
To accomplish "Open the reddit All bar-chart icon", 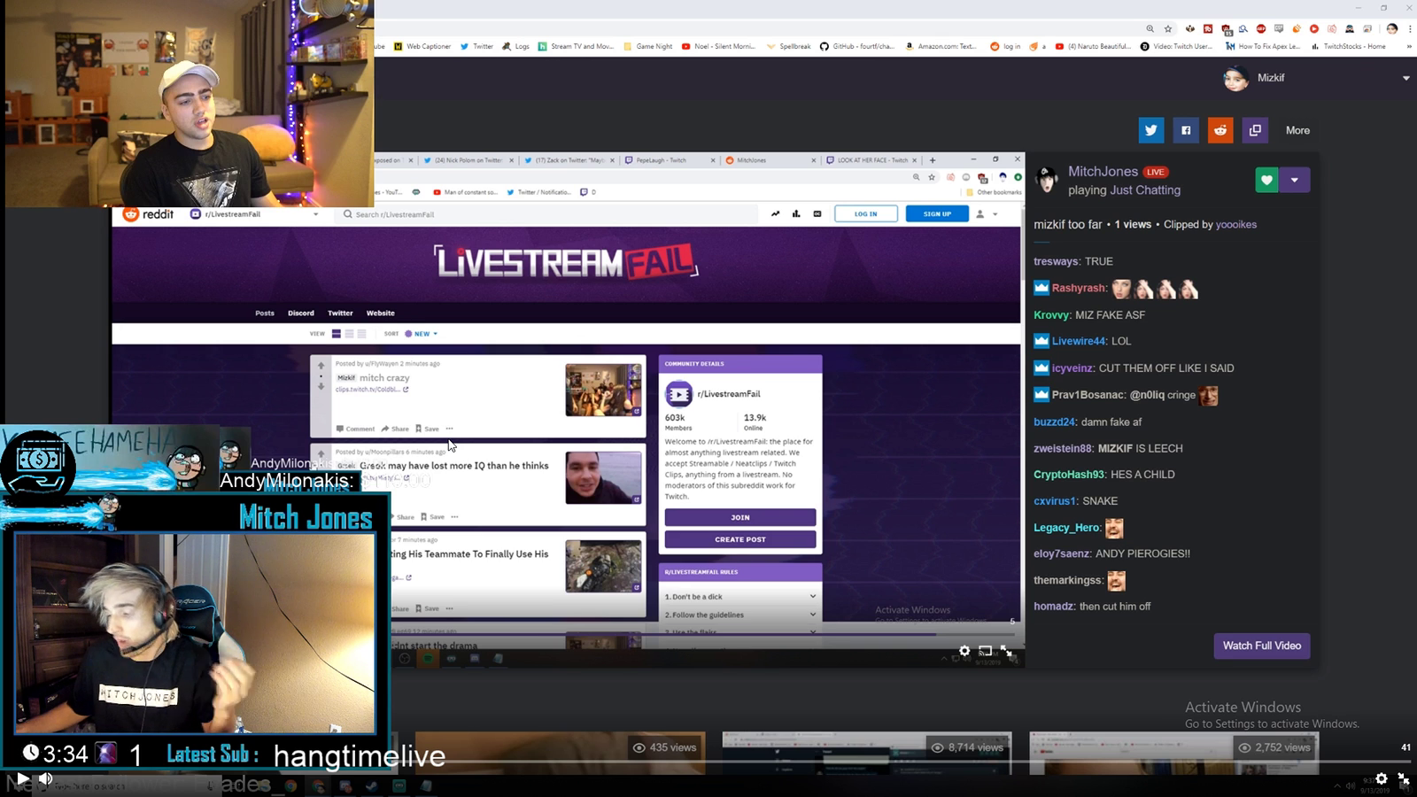I will tap(796, 213).
